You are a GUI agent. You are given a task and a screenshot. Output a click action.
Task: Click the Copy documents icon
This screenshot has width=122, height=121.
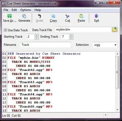(53, 16)
